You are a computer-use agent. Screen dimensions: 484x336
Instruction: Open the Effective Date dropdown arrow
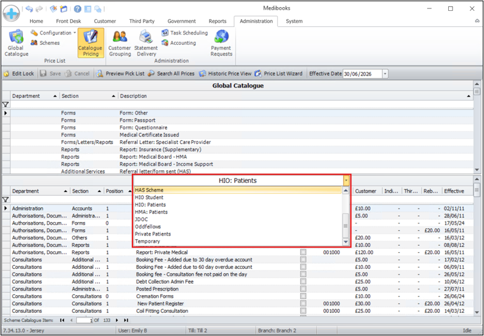[385, 74]
